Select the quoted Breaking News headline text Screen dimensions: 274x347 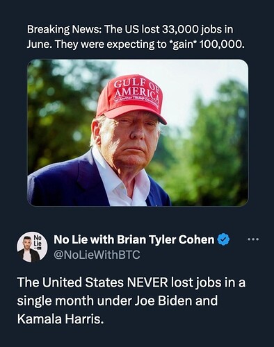(136, 37)
